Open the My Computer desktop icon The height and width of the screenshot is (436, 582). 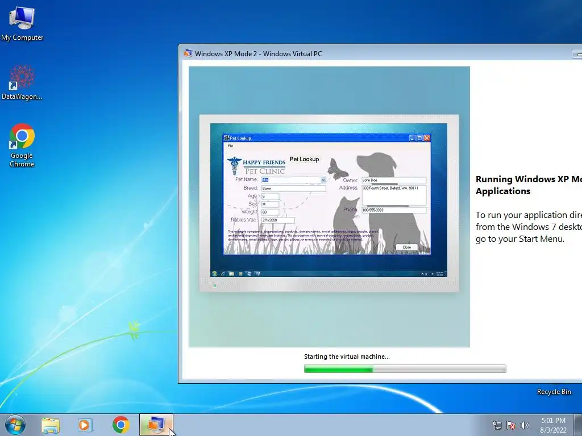click(x=22, y=23)
